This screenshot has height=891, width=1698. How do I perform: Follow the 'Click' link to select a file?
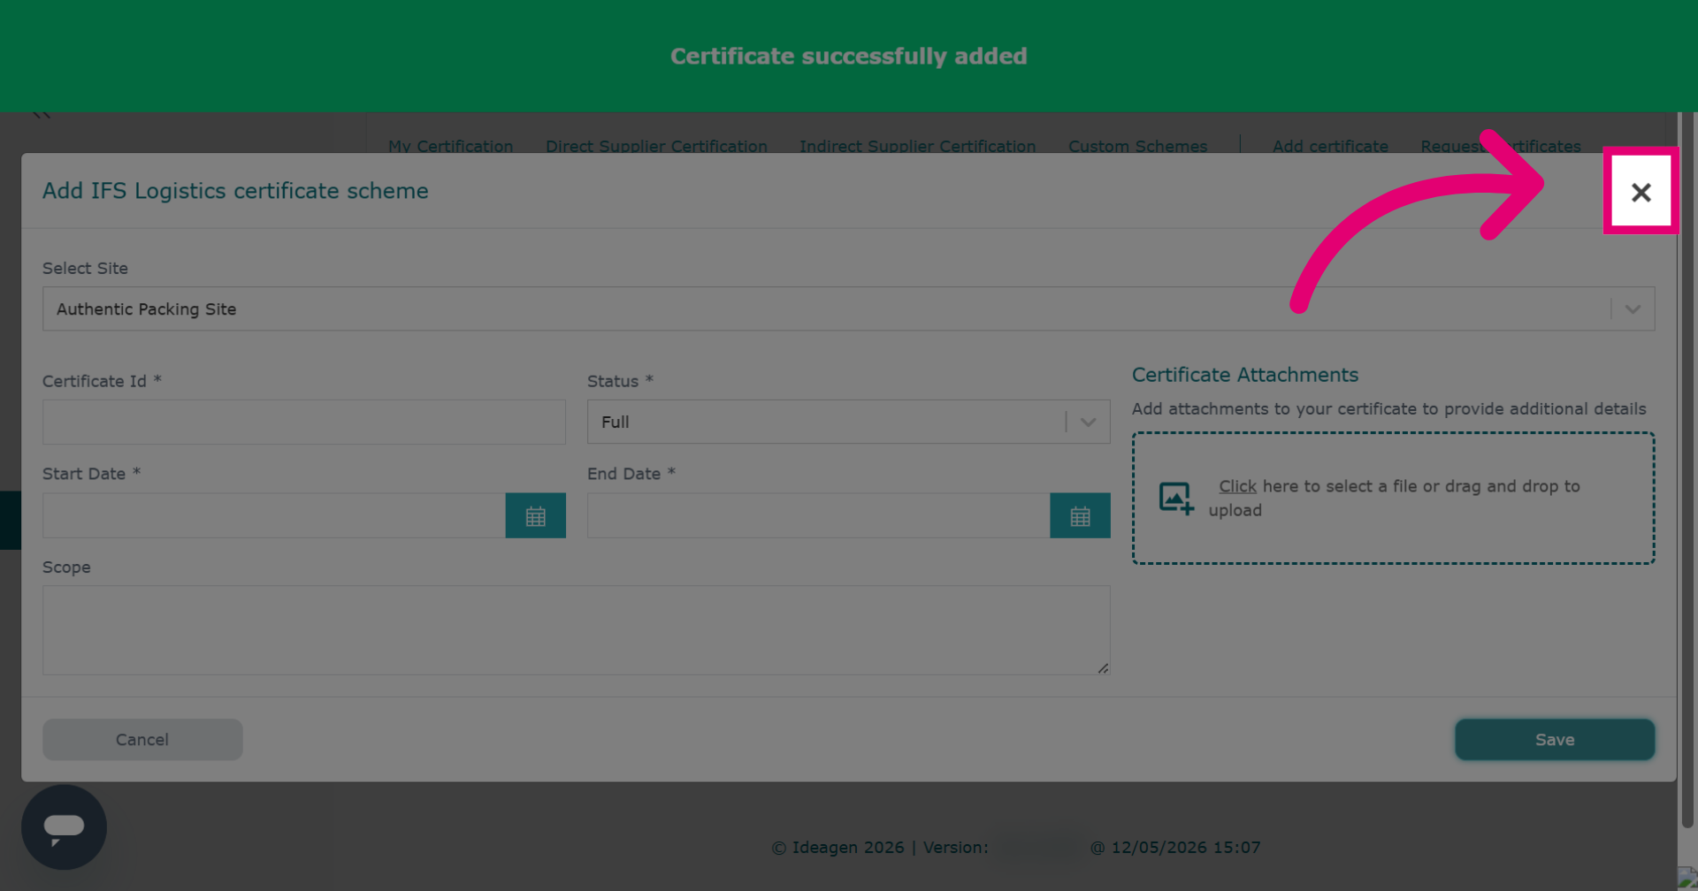(1237, 486)
